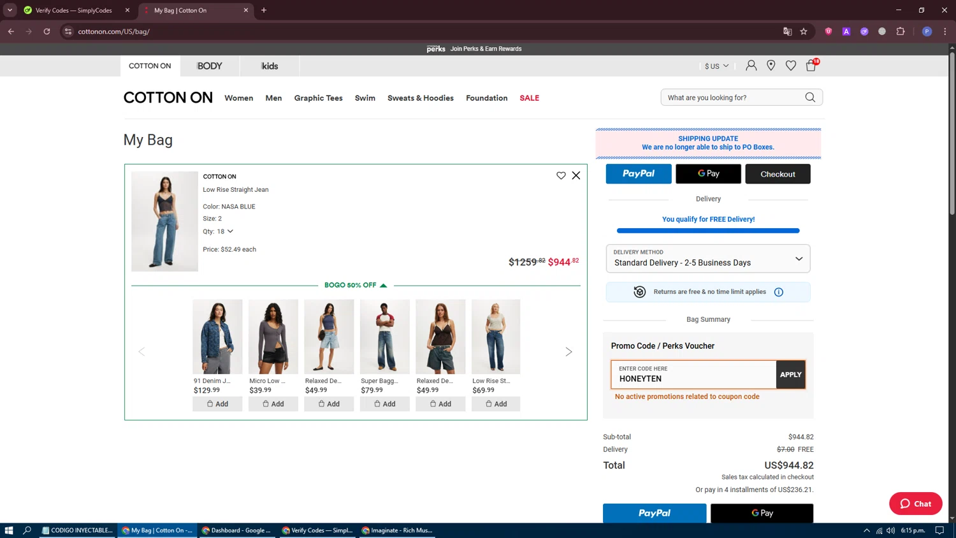The height and width of the screenshot is (538, 956).
Task: Open the site information icon in address bar
Action: [x=68, y=31]
